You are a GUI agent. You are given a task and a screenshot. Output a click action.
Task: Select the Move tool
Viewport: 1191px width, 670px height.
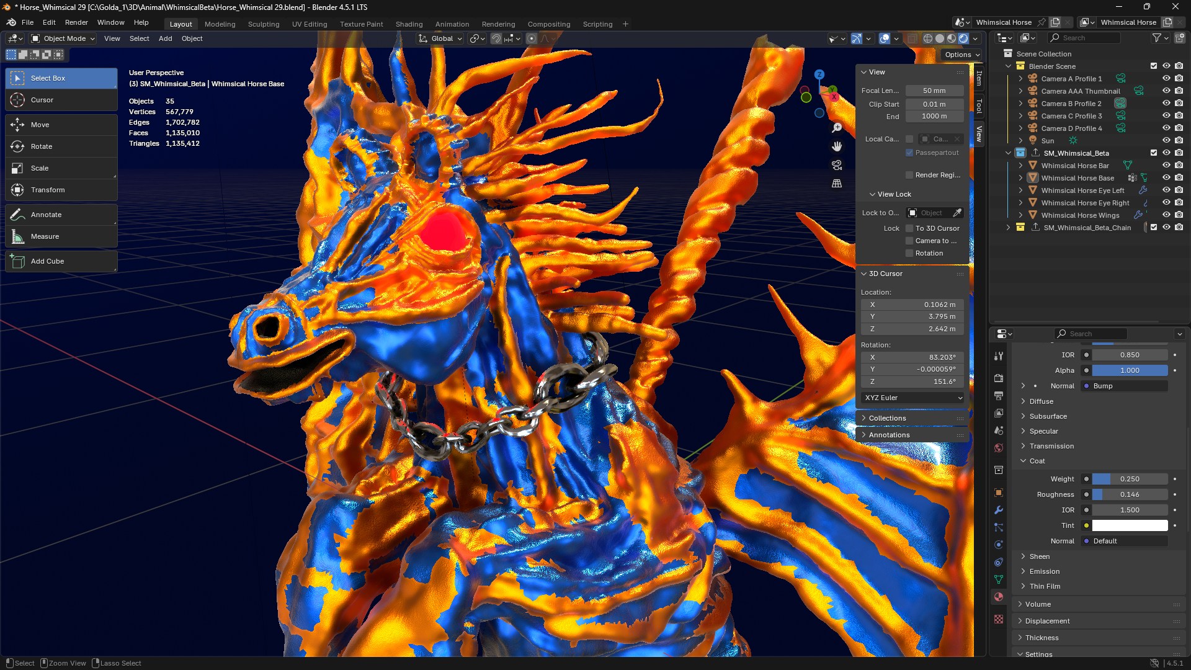tap(40, 125)
